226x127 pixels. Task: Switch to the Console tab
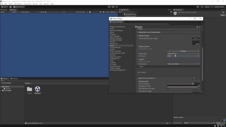click(14, 79)
